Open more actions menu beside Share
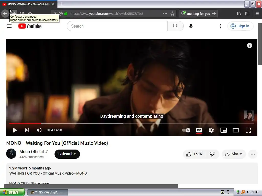The image size is (262, 196). click(x=253, y=154)
